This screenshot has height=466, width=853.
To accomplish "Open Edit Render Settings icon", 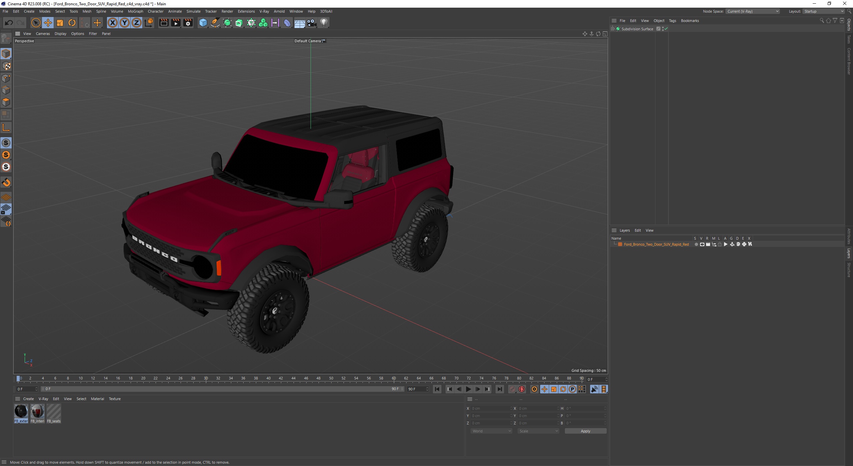I will point(188,23).
